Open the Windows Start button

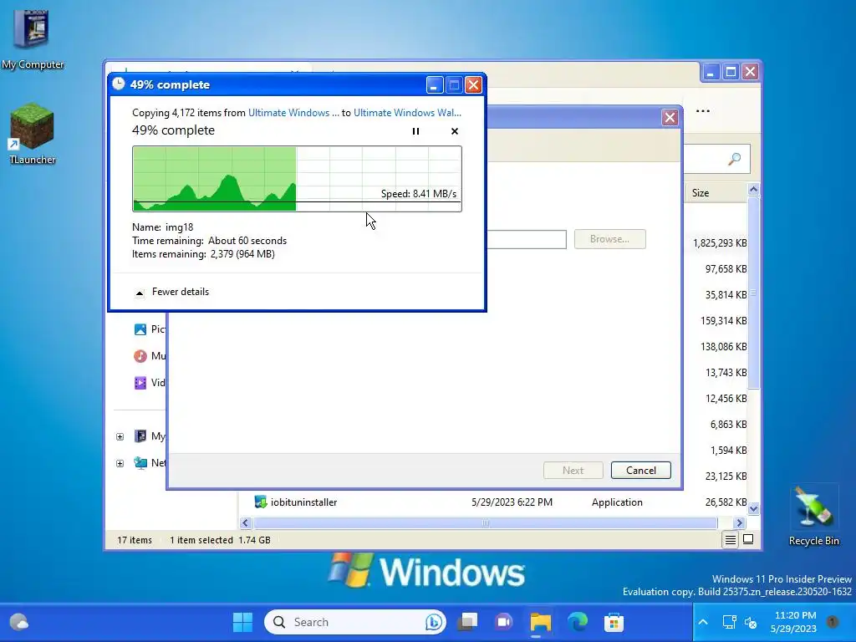(242, 622)
